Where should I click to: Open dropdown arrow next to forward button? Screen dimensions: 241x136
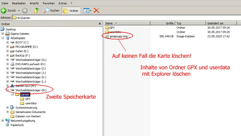click(x=30, y=11)
